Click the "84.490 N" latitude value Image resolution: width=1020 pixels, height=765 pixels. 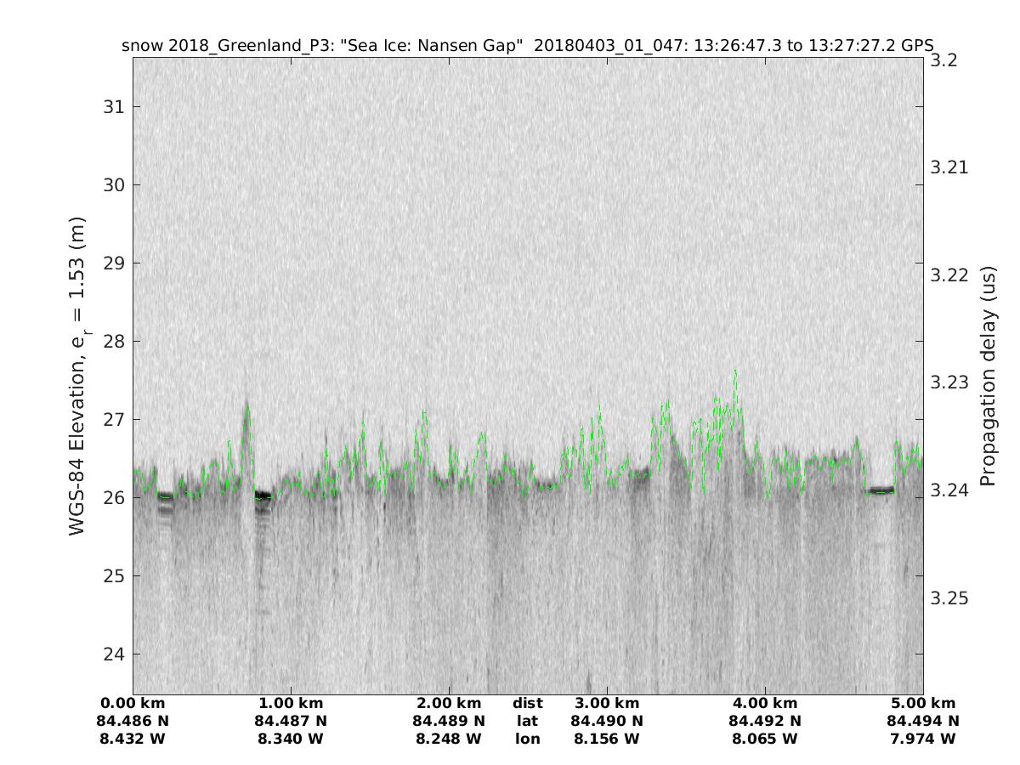(607, 722)
